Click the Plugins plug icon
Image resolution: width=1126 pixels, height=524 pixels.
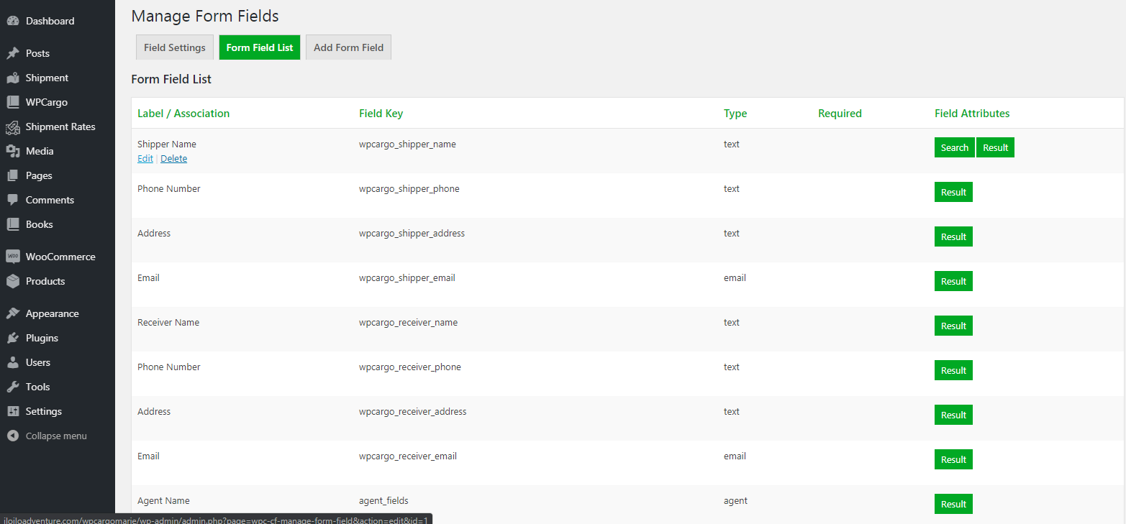[x=12, y=338]
